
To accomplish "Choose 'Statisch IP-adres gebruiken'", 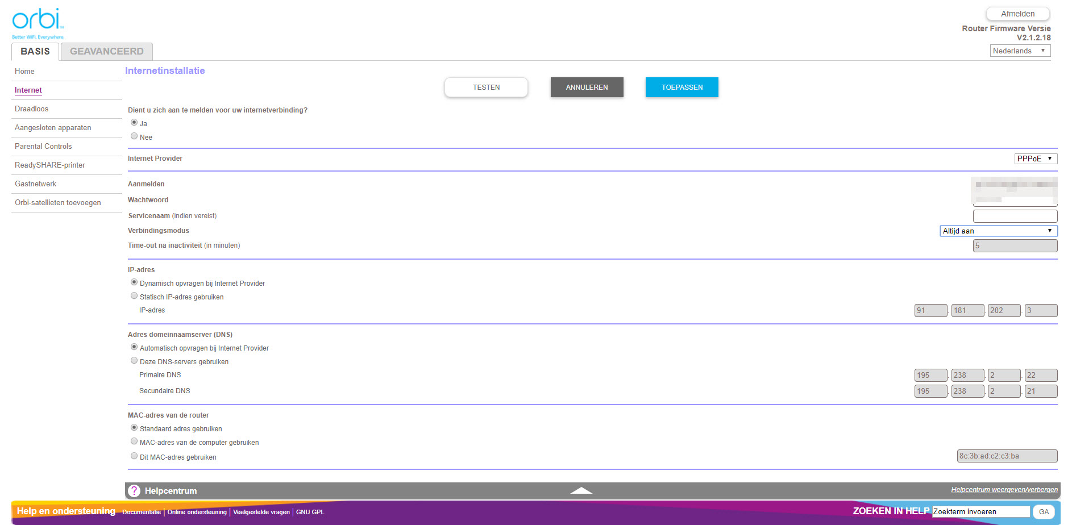I will click(134, 296).
